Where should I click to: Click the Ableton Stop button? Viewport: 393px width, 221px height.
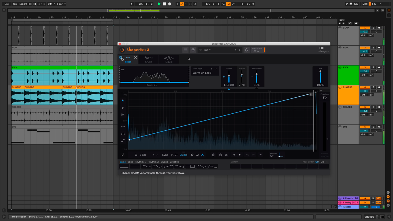[x=165, y=4]
